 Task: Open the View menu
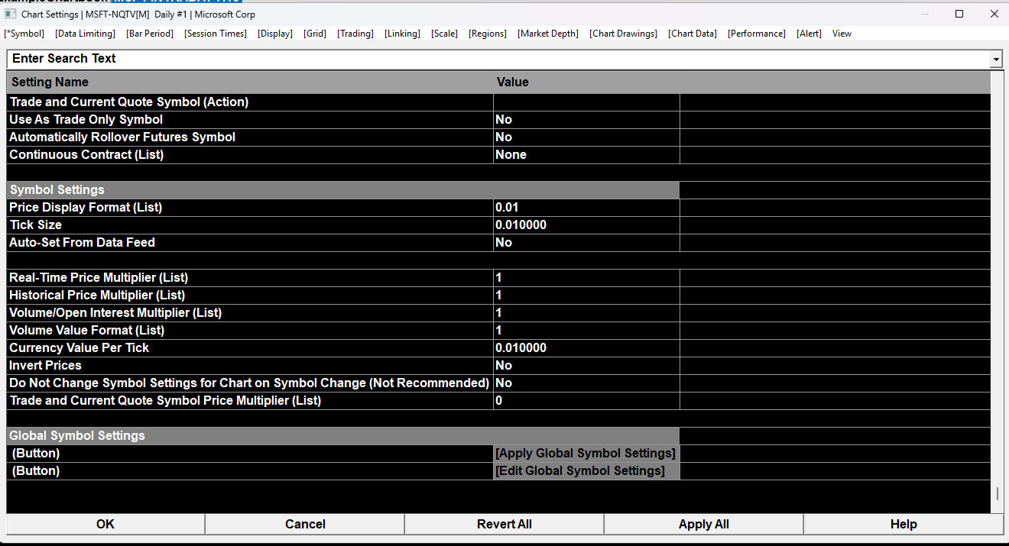[x=842, y=34]
